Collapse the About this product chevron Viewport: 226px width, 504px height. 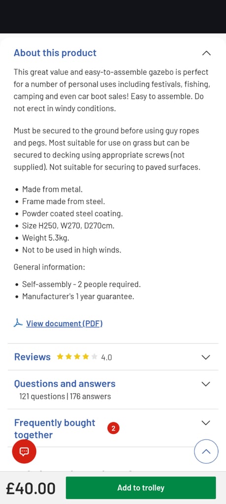(206, 53)
